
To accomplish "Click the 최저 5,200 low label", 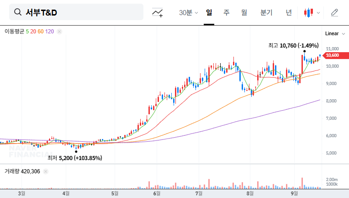I will 75,158.
